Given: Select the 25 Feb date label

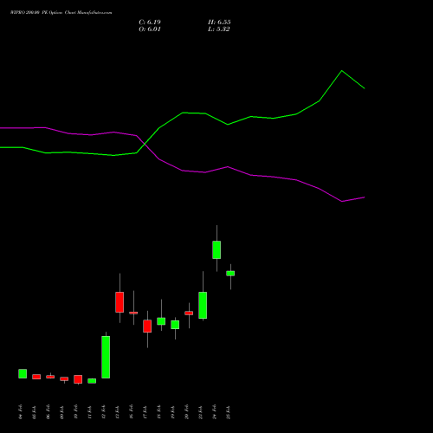Looking at the screenshot, I should 229,412.
